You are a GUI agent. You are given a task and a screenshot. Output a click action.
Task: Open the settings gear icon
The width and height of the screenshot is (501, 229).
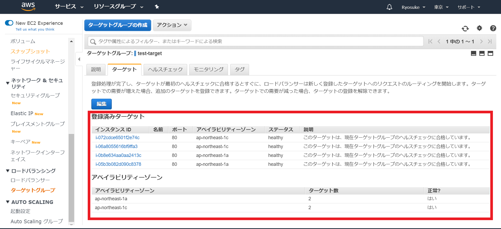click(479, 28)
